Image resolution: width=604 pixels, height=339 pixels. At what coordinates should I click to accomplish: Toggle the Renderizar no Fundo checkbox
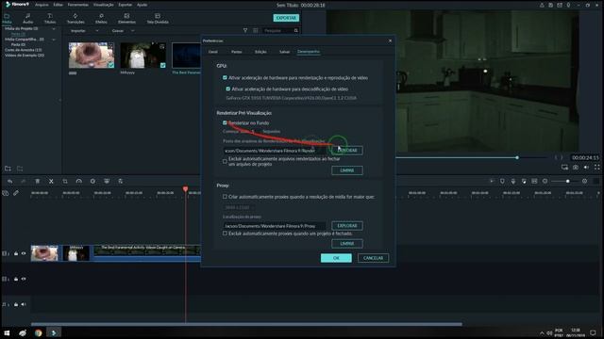click(225, 122)
